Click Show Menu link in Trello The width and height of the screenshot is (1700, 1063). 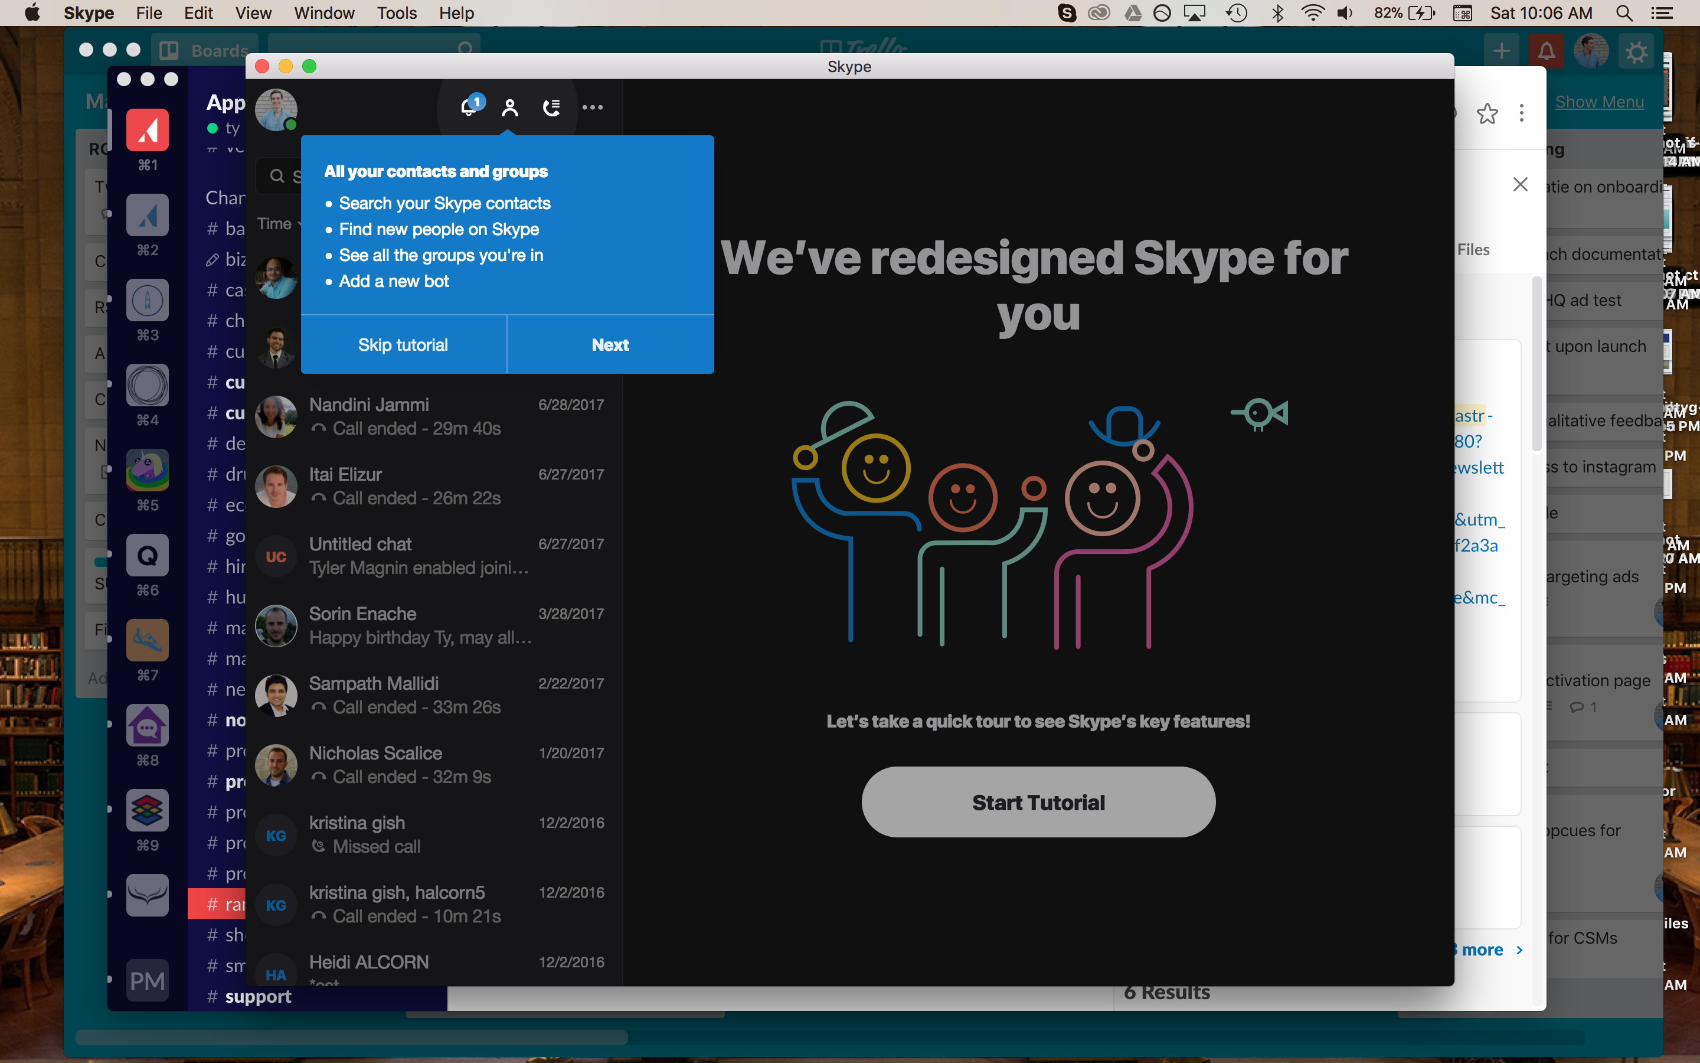click(1600, 102)
